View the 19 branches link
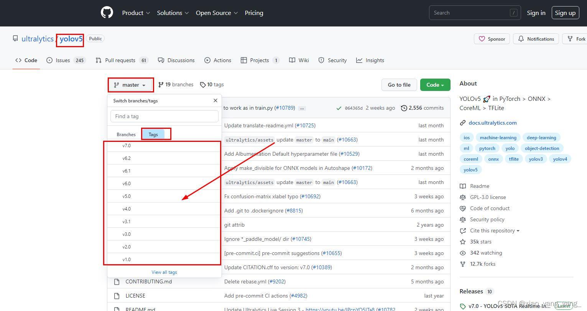This screenshot has height=311, width=587. 176,84
